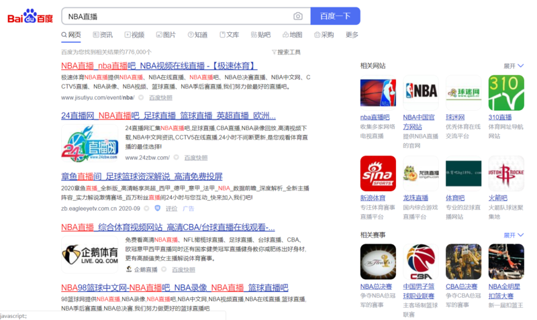Switch to the 图片 tab
537x320 pixels.
click(166, 35)
